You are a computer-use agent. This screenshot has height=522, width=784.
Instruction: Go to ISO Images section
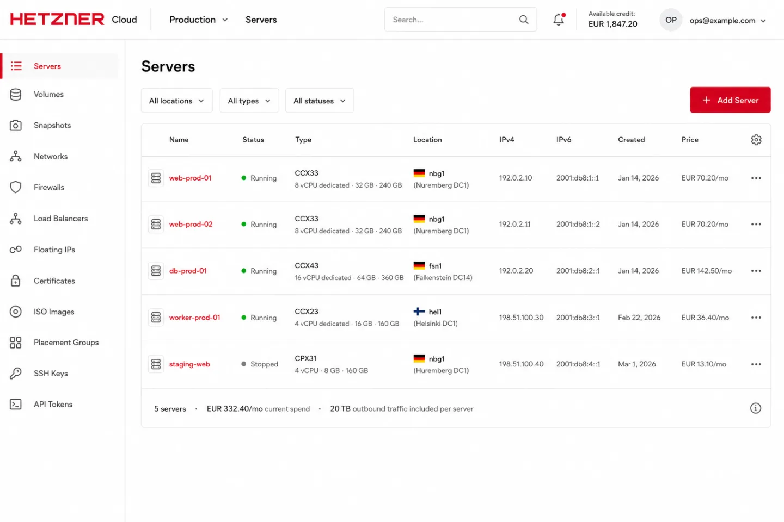(54, 312)
